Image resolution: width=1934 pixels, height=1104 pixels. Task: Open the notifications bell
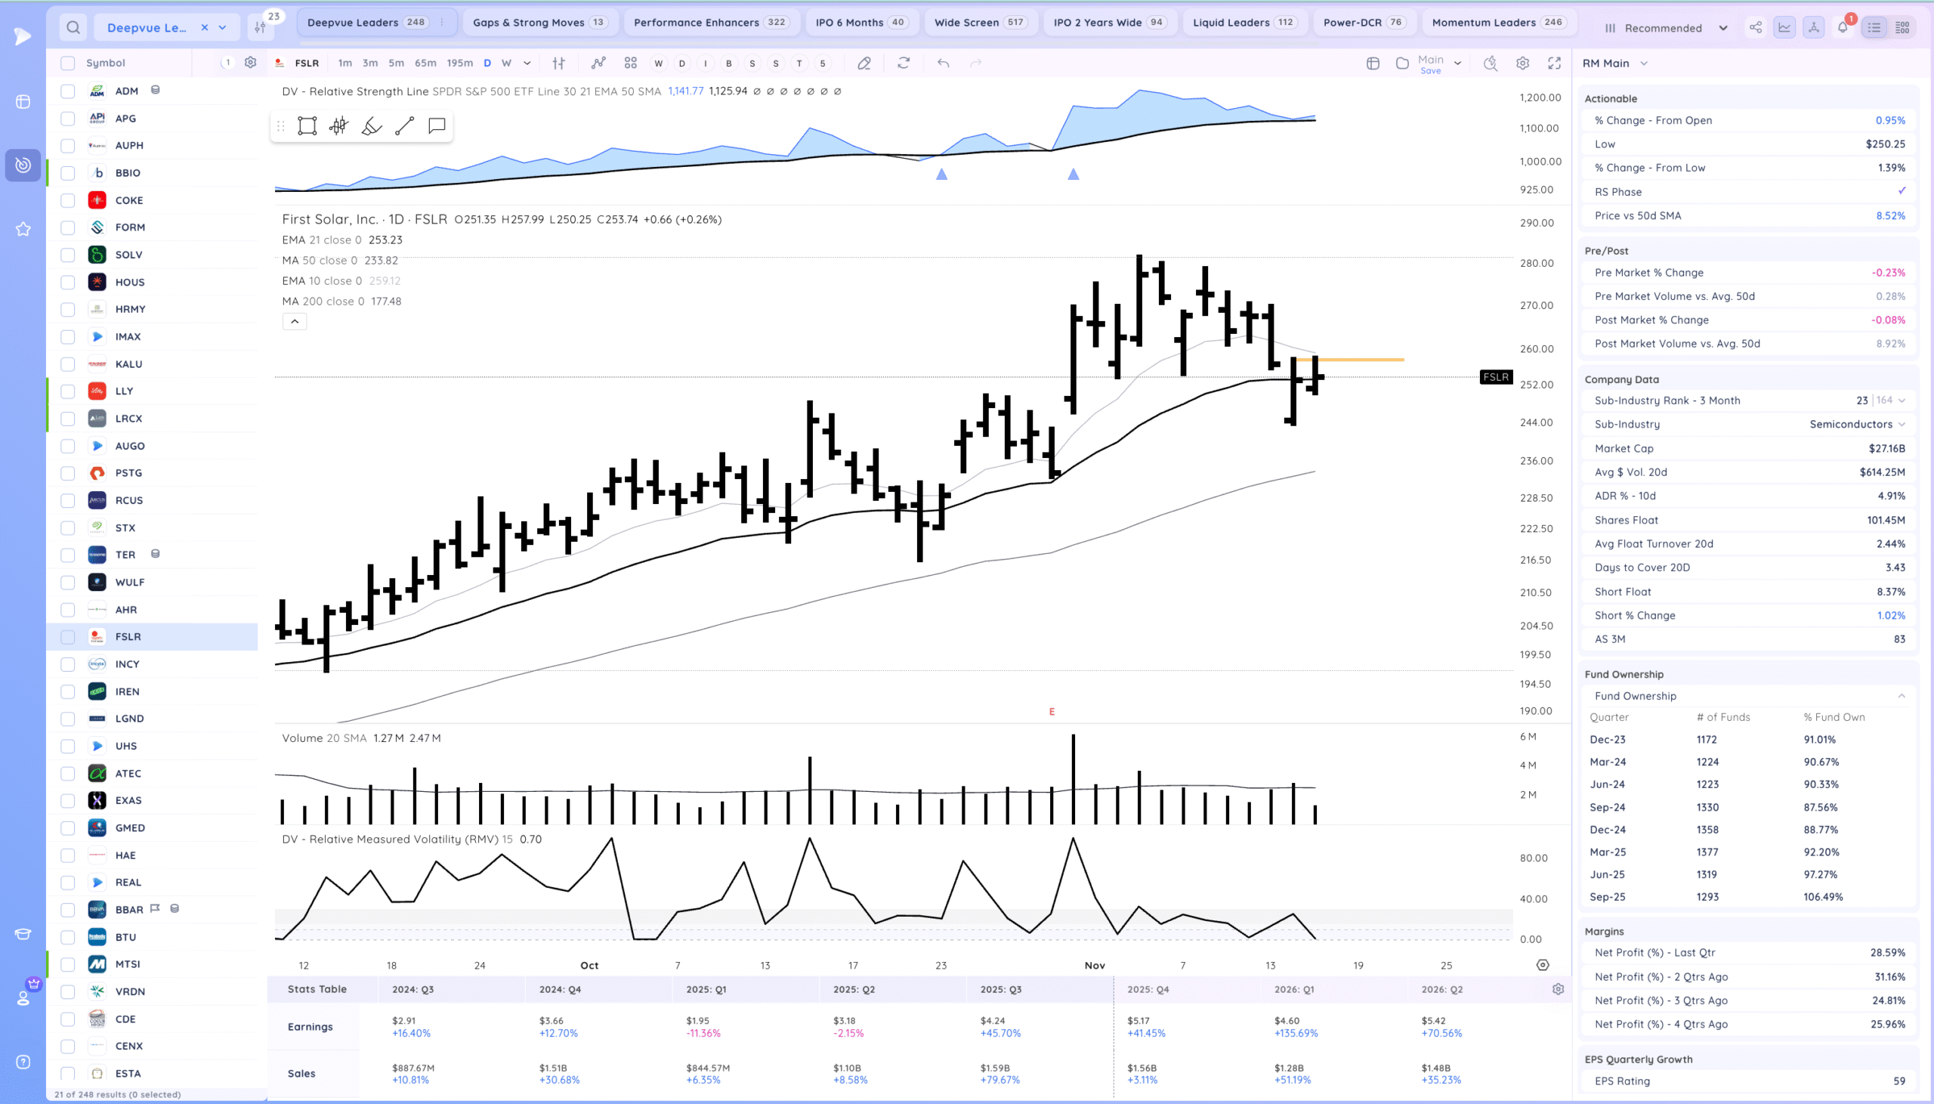coord(1843,28)
